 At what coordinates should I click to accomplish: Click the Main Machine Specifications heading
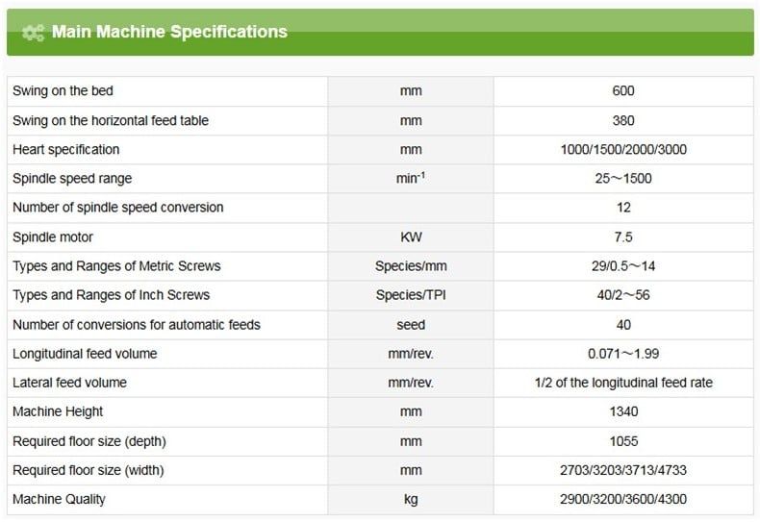(169, 32)
